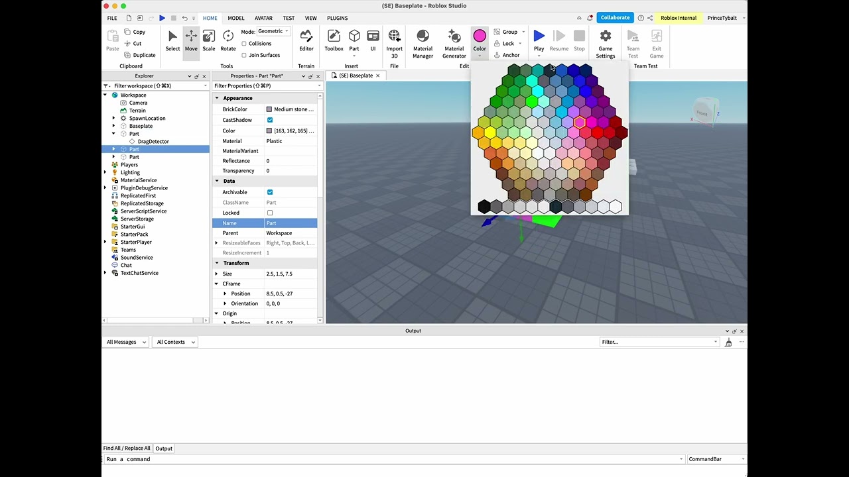Viewport: 849px width, 477px height.
Task: Open PrinceTybalt account menu
Action: (x=725, y=18)
